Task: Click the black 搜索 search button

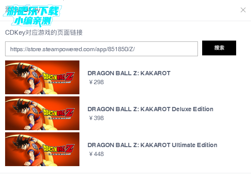Action: pyautogui.click(x=219, y=48)
